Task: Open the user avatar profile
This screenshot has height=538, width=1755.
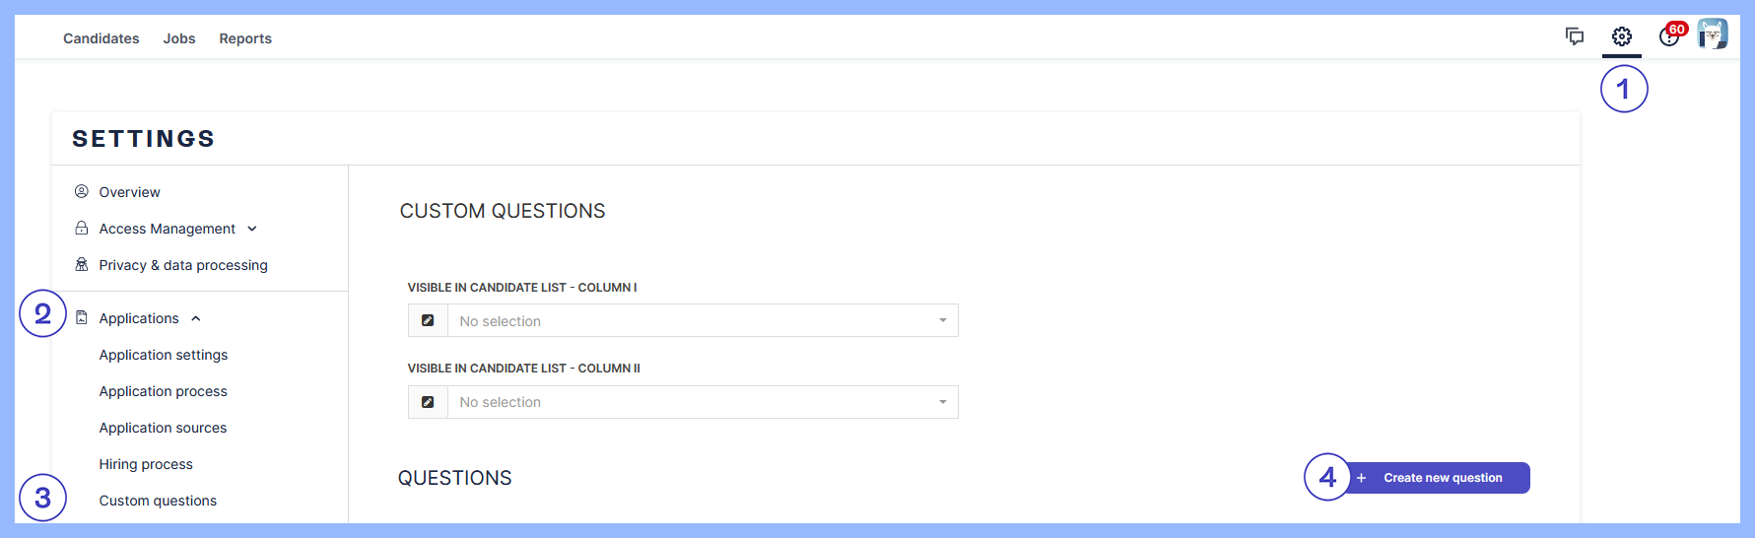Action: 1713,34
